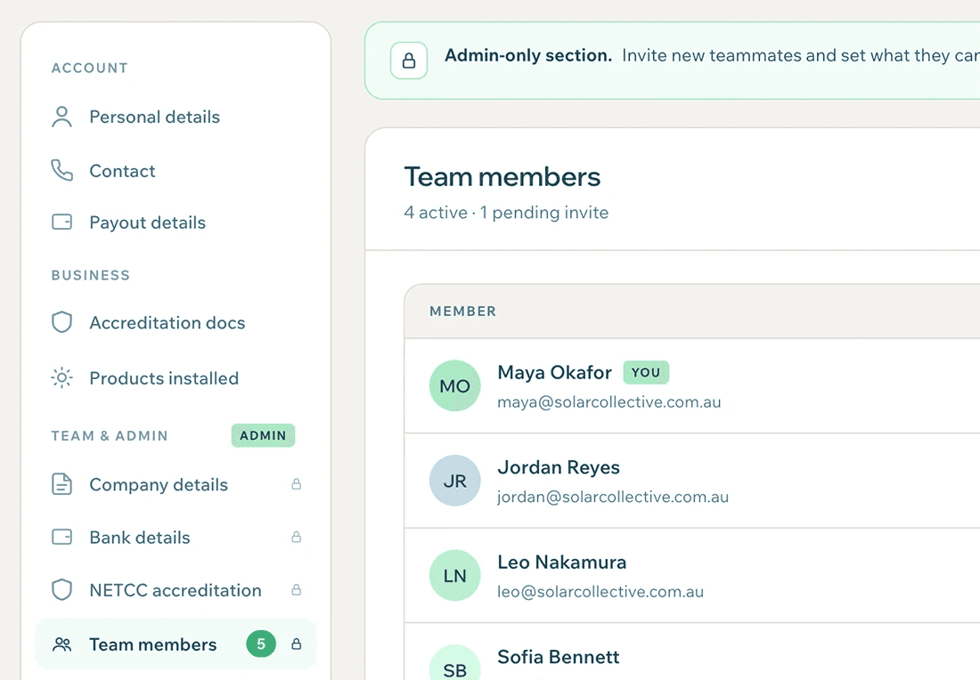Click the document icon beside Company details
The height and width of the screenshot is (680, 980).
point(61,484)
